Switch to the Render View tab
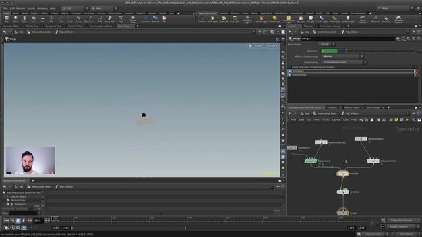The width and height of the screenshot is (422, 237). click(32, 26)
